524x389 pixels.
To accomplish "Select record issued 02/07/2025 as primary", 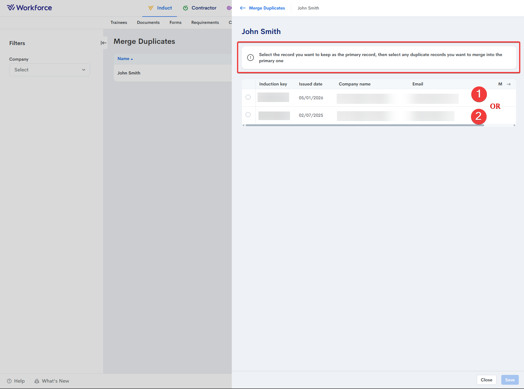I will (248, 115).
